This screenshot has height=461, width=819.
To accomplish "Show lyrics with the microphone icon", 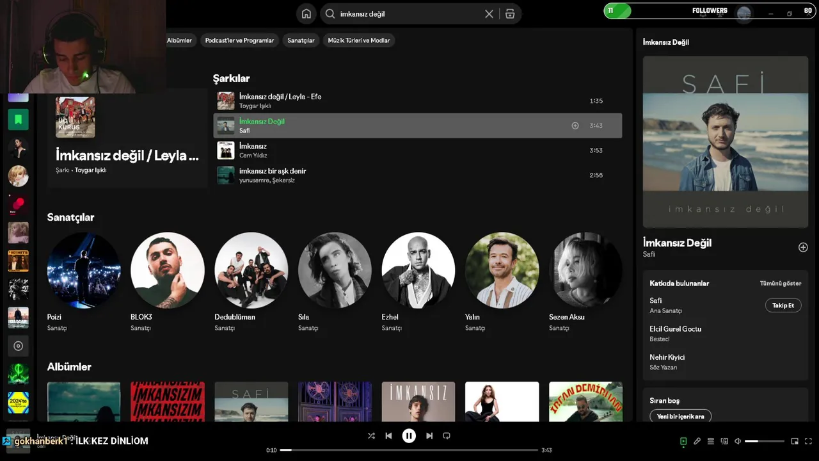I will 697,441.
